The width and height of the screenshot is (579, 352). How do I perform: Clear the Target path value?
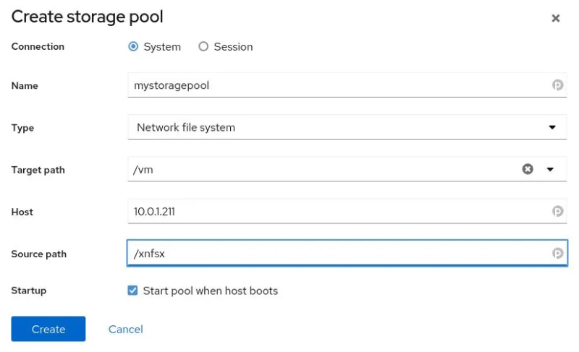tap(528, 169)
